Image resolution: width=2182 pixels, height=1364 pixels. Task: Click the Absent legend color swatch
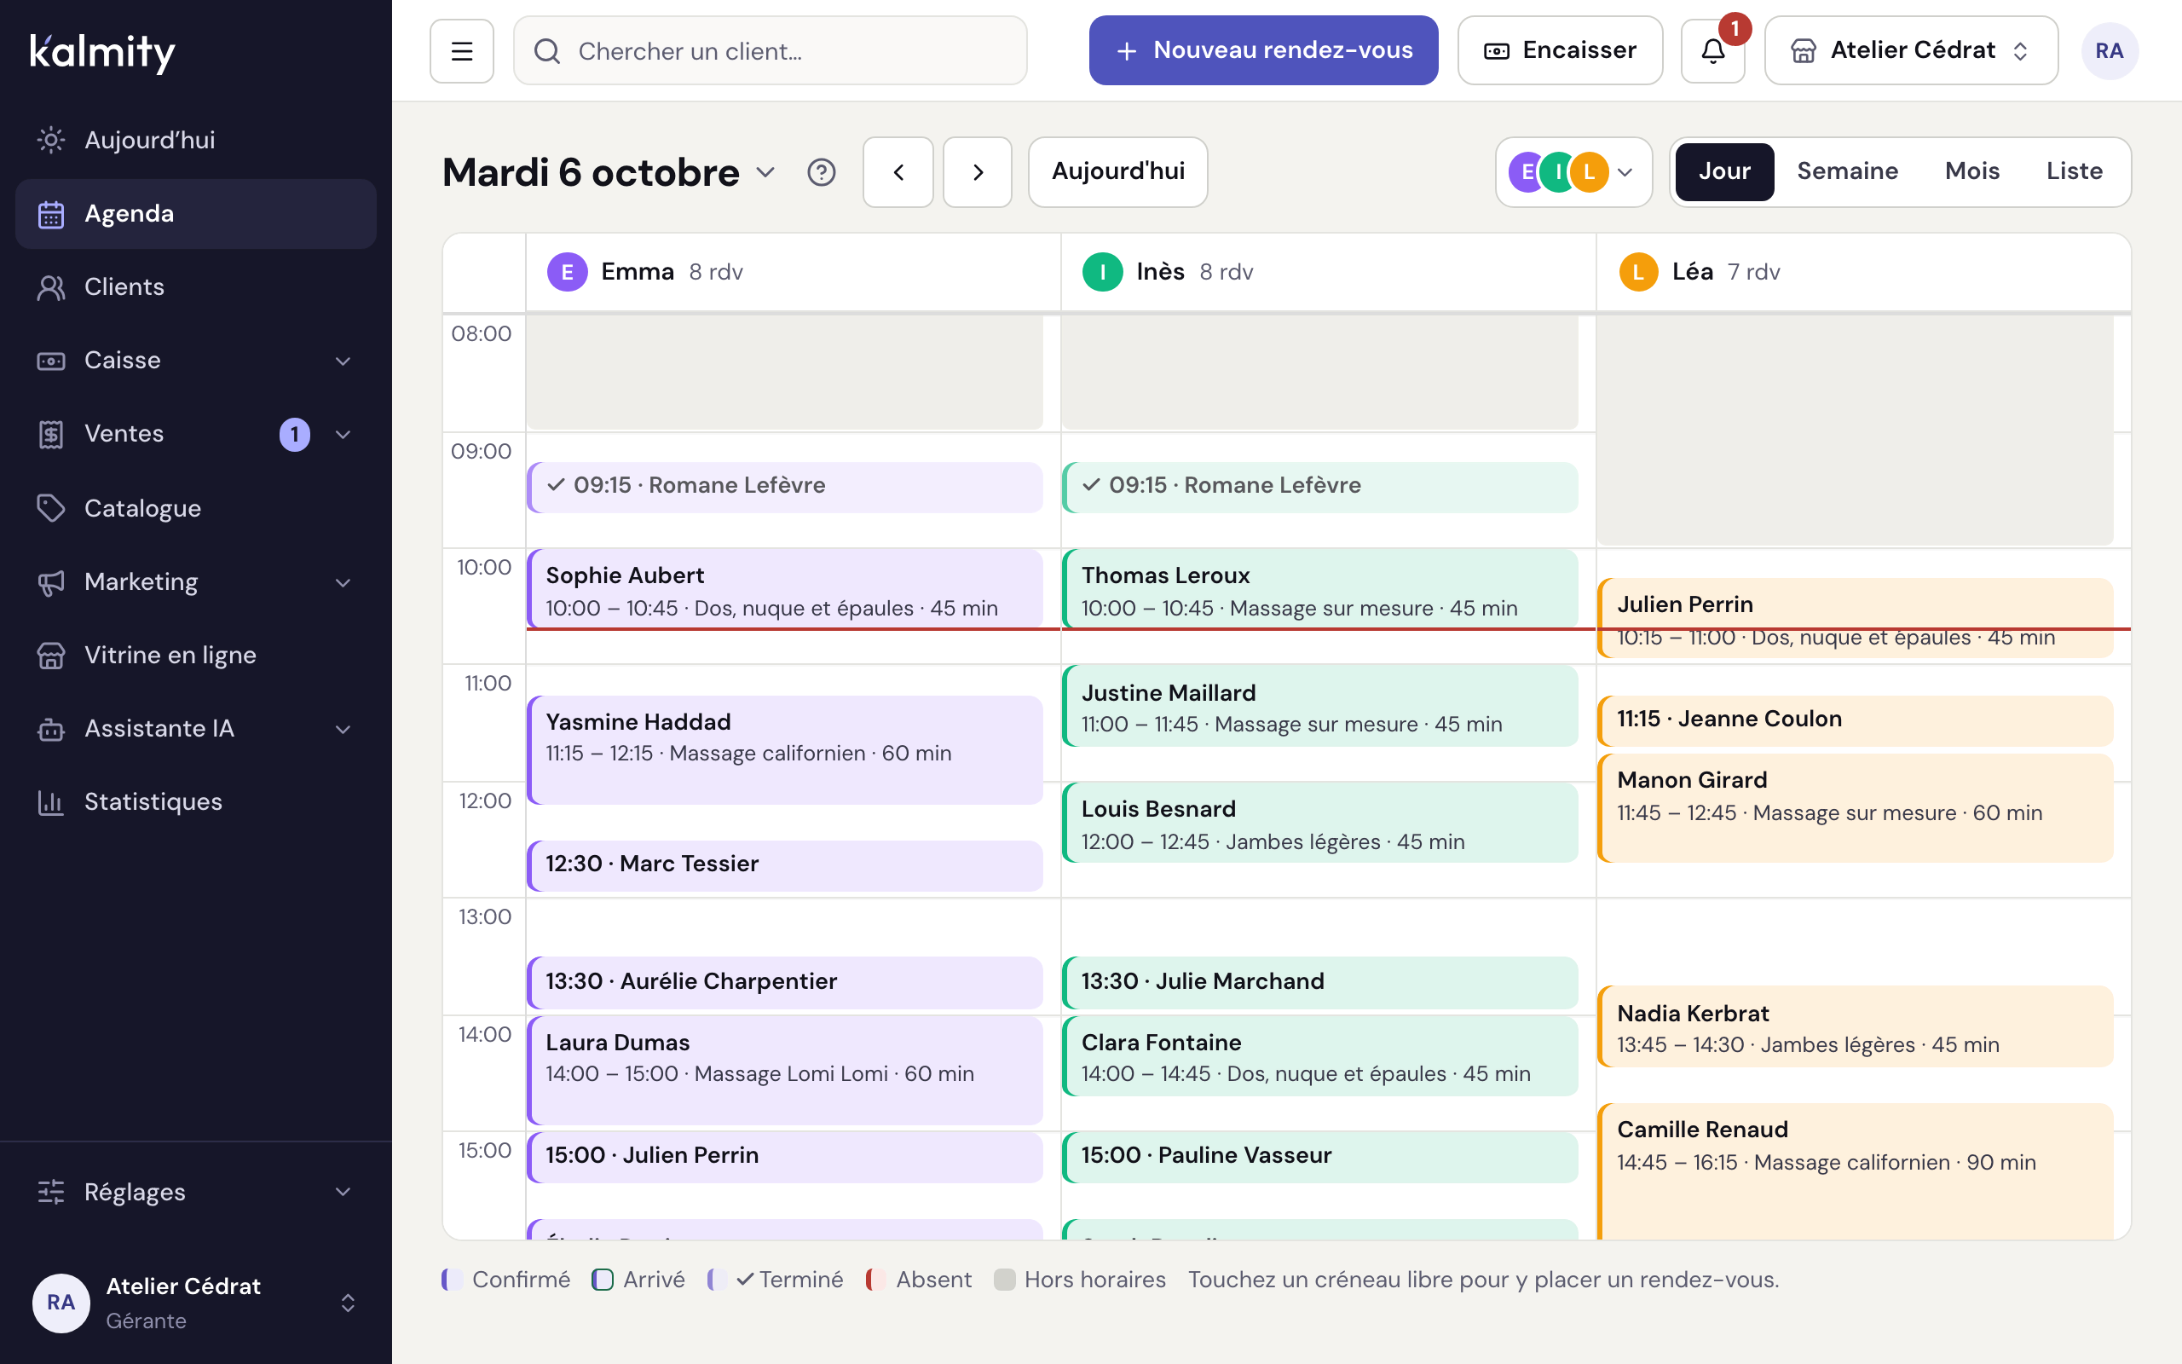pos(876,1280)
